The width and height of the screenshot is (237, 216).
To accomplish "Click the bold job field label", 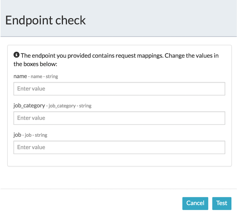I will pos(17,135).
